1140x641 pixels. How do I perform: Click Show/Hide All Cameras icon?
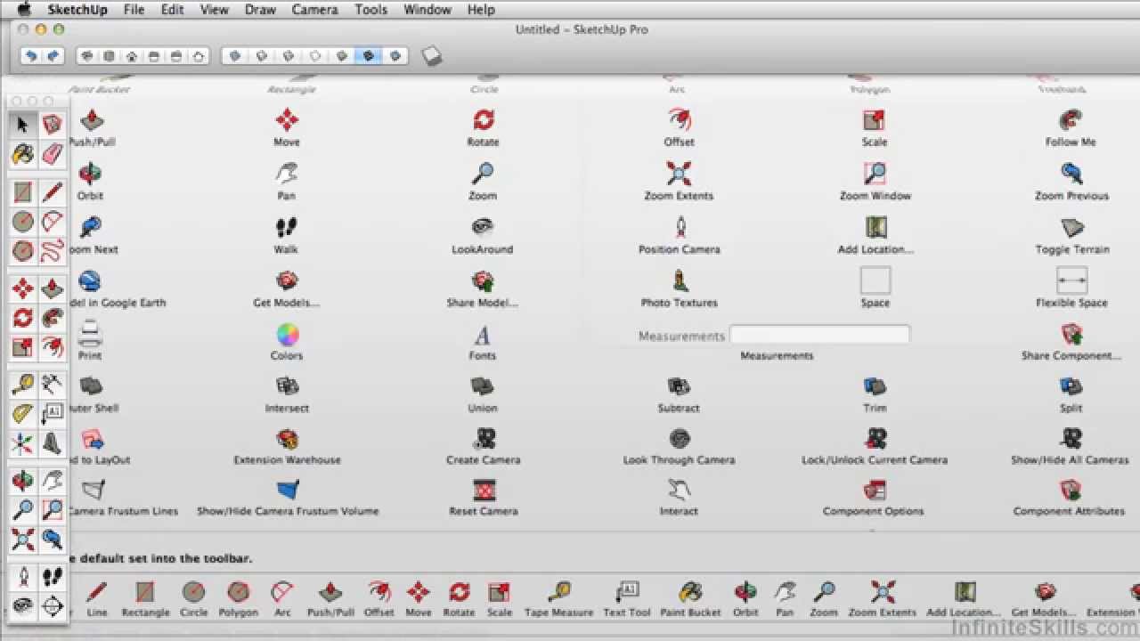pyautogui.click(x=1071, y=438)
